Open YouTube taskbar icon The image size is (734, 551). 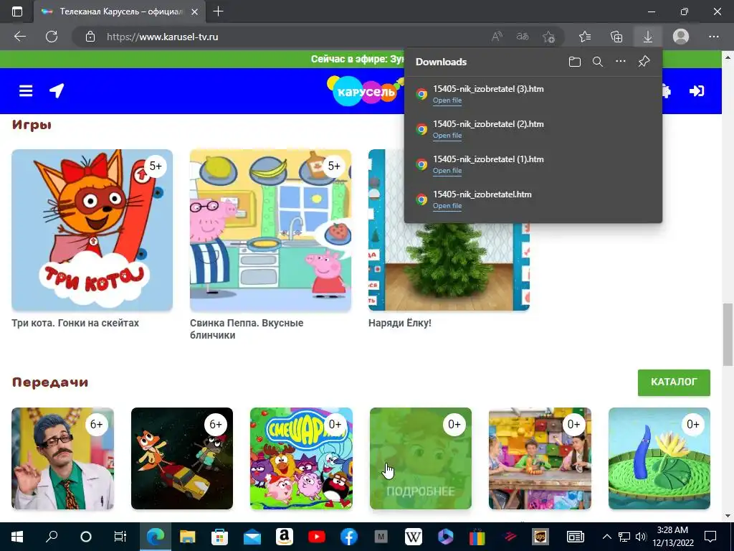coord(316,537)
